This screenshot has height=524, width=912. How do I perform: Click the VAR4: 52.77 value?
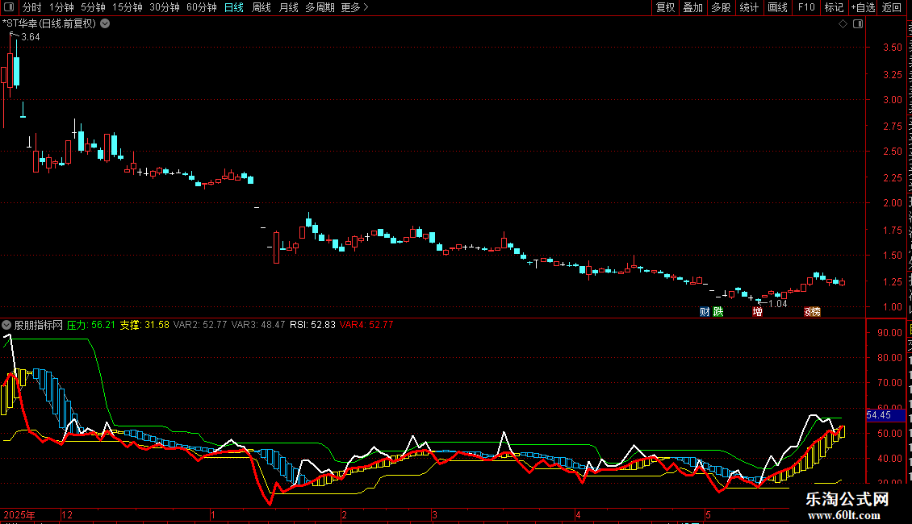(x=366, y=325)
